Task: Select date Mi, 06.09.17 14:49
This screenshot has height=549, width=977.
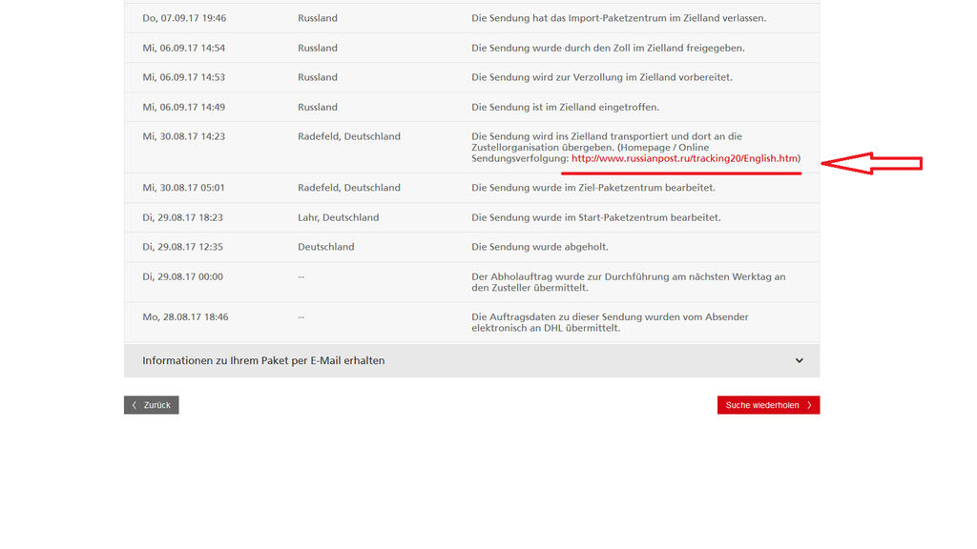Action: tap(184, 107)
